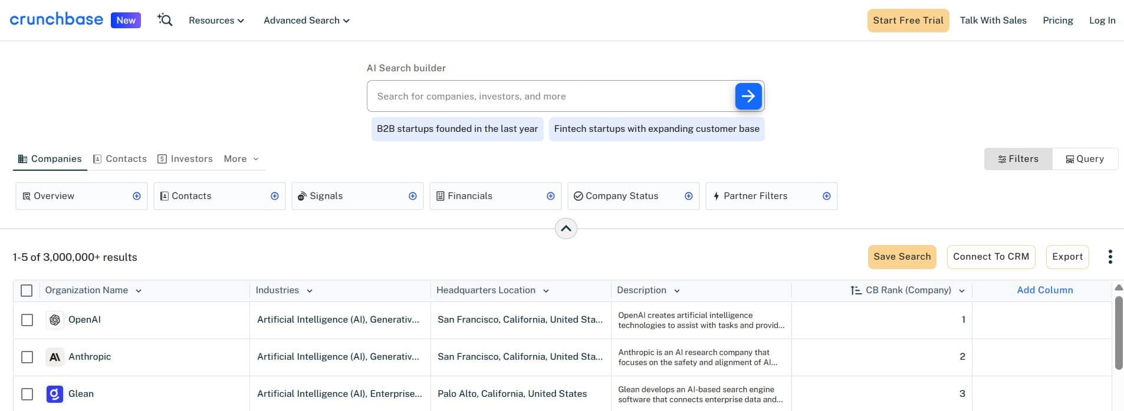Open Talk With Sales link

pyautogui.click(x=993, y=21)
